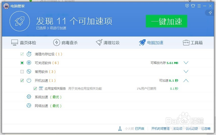Expand the 可关闭软件 list chevron

point(186,63)
